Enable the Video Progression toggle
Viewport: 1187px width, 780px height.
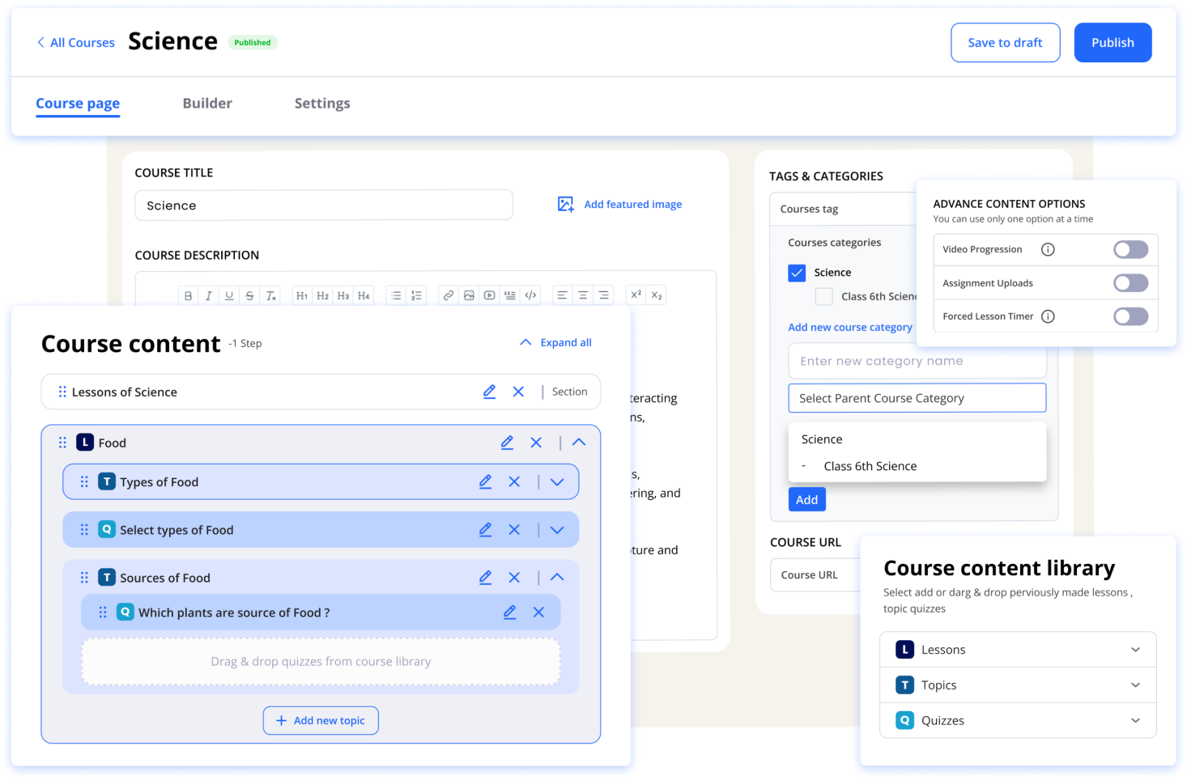[x=1130, y=249]
